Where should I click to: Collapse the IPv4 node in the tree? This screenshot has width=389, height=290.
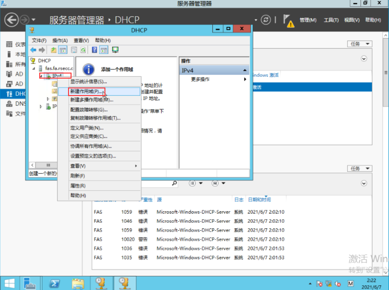coord(41,76)
